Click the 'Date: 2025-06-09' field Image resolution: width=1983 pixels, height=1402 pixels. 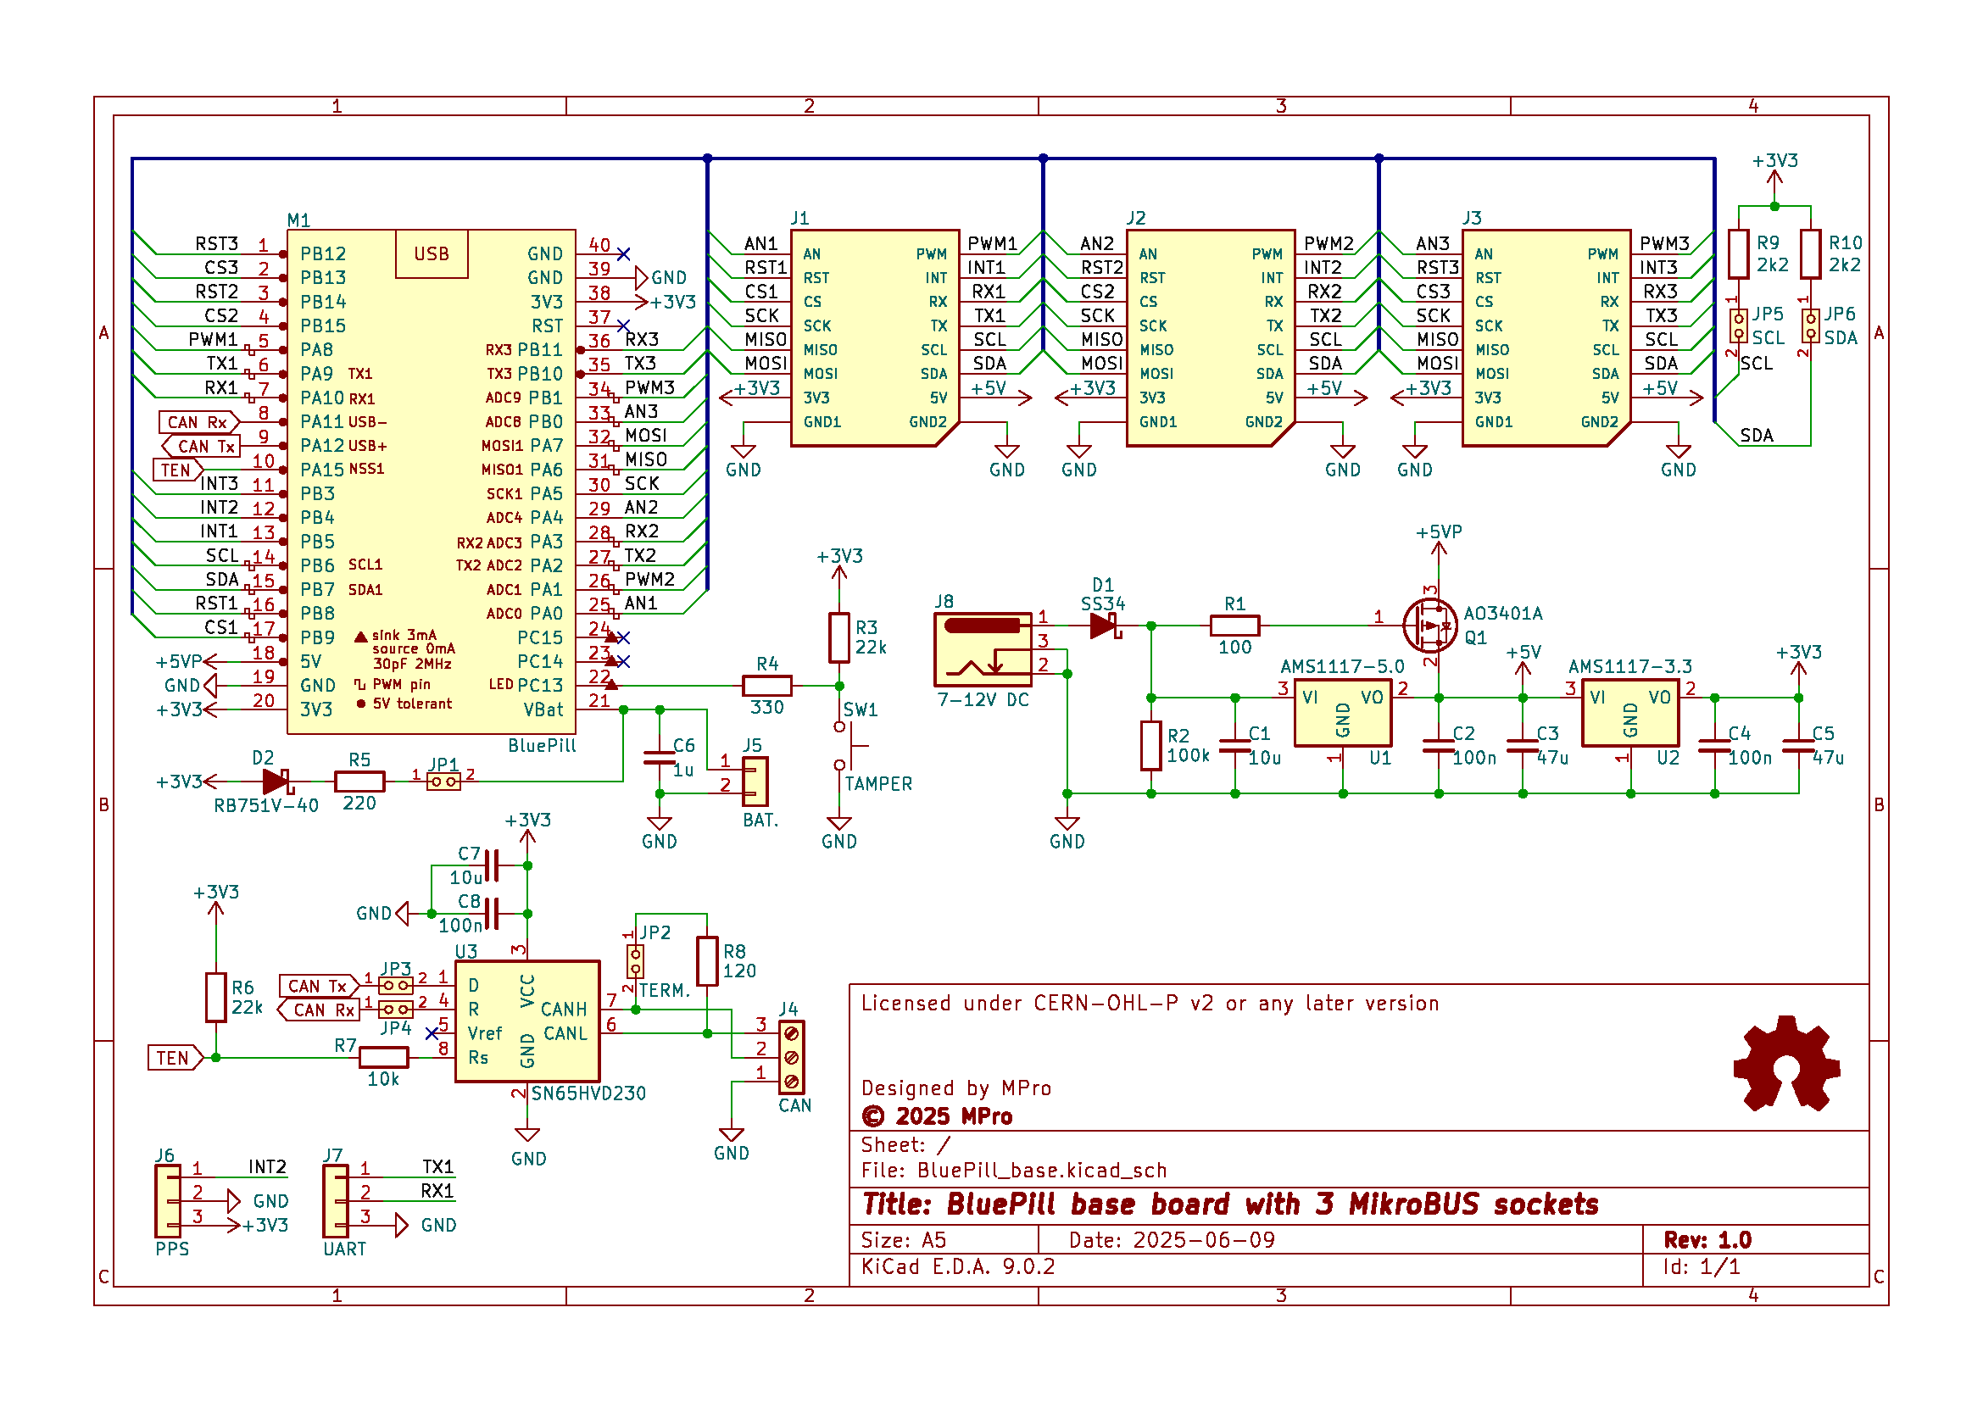[x=1172, y=1241]
